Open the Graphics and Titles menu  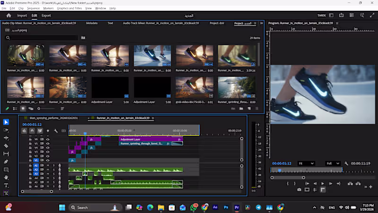point(69,8)
